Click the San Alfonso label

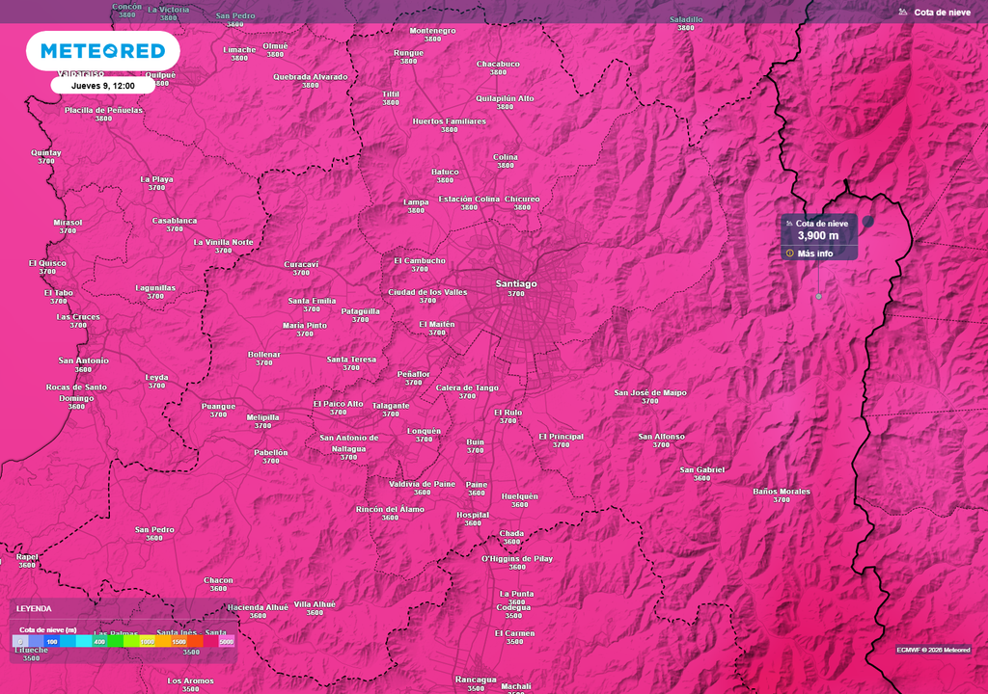point(661,437)
